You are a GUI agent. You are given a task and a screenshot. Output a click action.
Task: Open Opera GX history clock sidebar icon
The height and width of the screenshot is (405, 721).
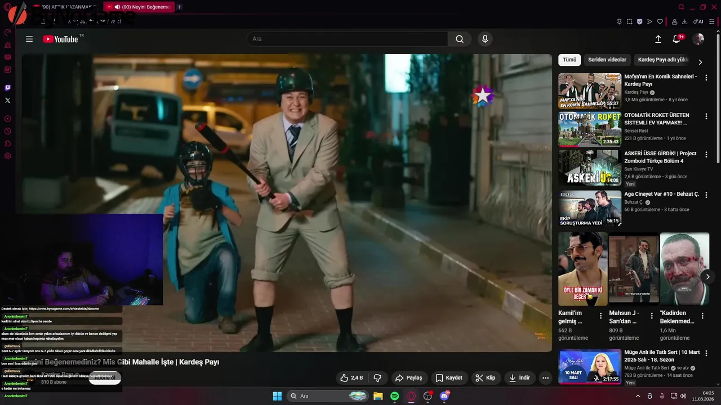point(8,131)
